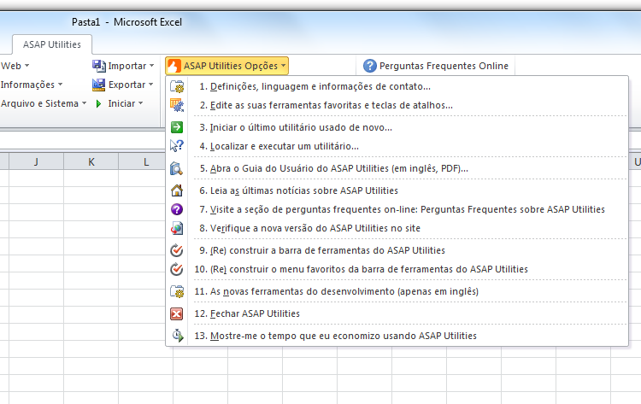Choose Leia as últimas notícias sobre ASAP Utilities

coord(397,190)
